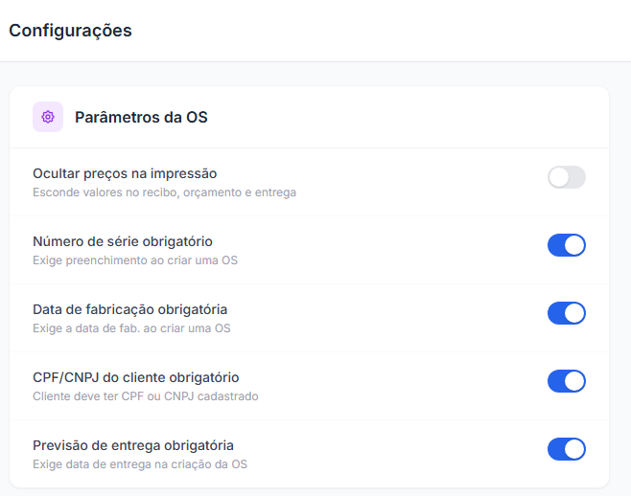Select the Número de série obrigatório label
The width and height of the screenshot is (631, 496).
[x=123, y=241]
